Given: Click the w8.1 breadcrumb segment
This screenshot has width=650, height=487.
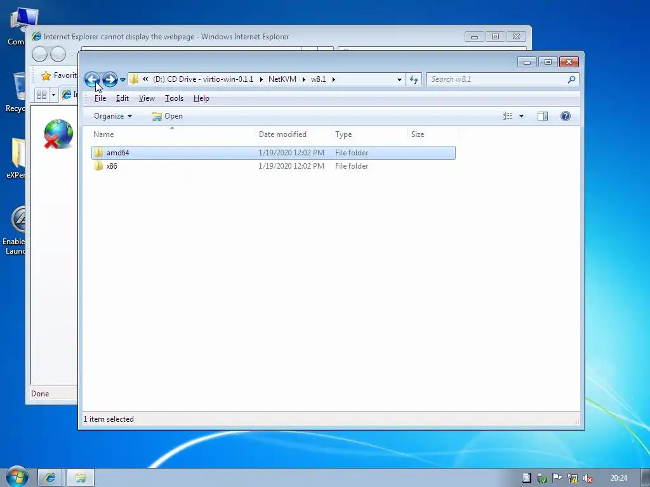Looking at the screenshot, I should click(x=319, y=79).
